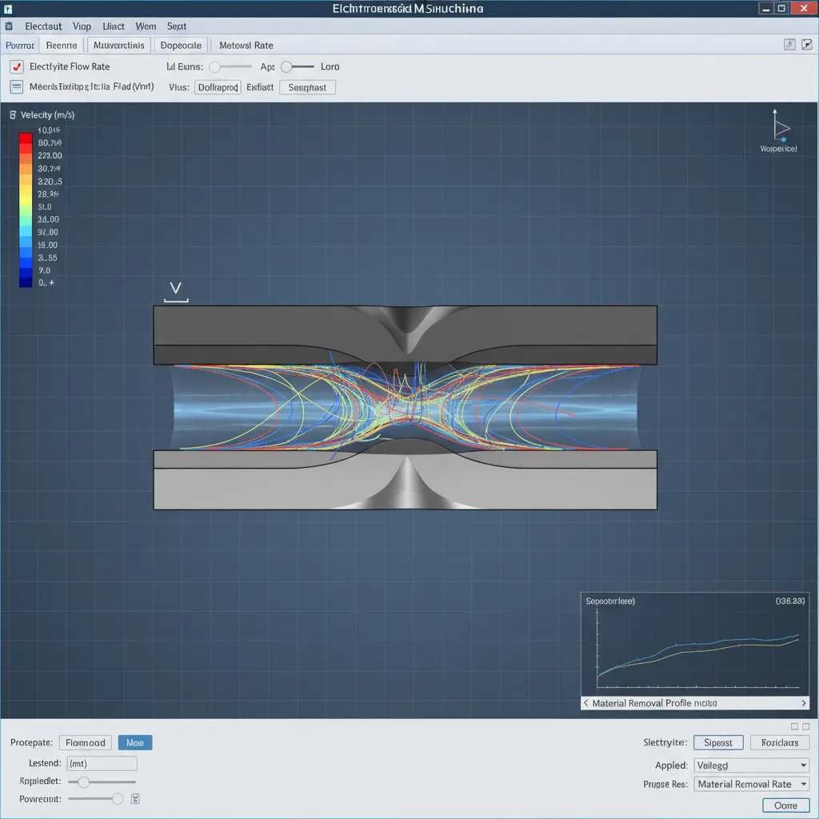Click the stepper icon beside the Povirecut slider
Viewport: 819px width, 819px height.
tap(134, 798)
